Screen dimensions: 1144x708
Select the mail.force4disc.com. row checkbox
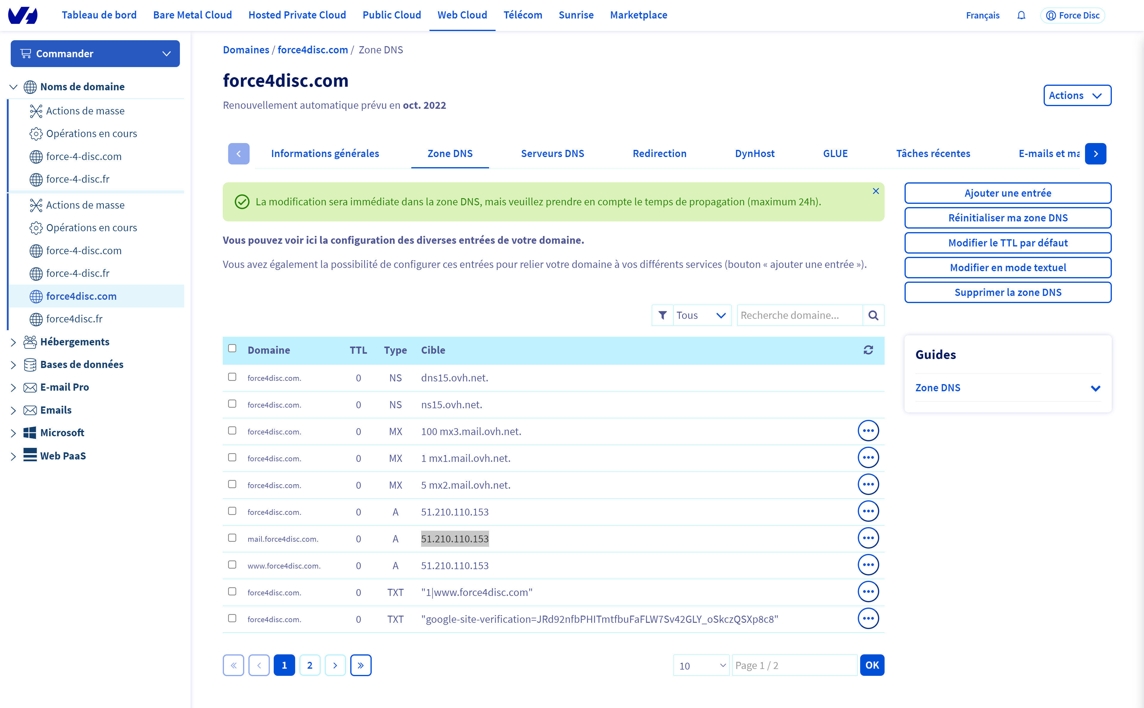pos(232,538)
